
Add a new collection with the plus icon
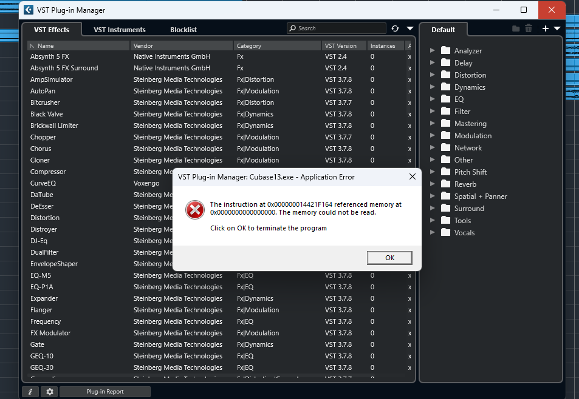[x=546, y=29]
